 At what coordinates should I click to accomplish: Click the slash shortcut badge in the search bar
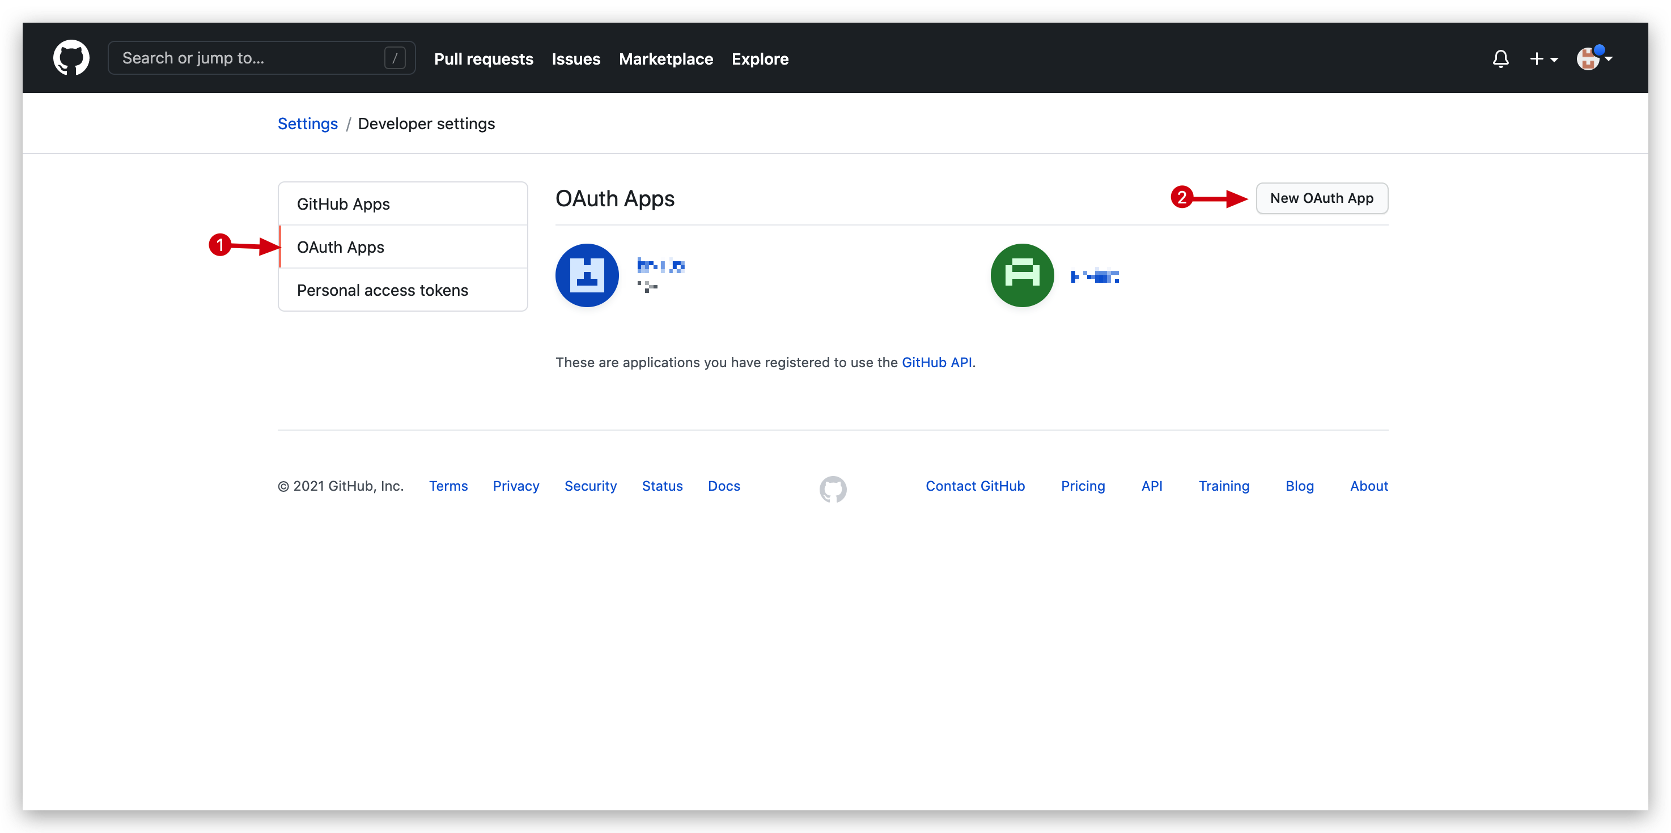click(395, 58)
